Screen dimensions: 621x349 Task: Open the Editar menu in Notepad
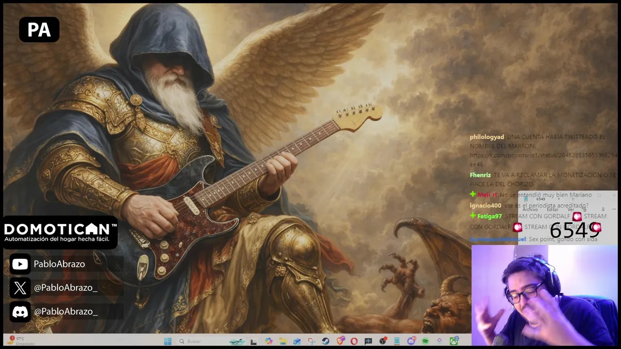click(x=553, y=209)
